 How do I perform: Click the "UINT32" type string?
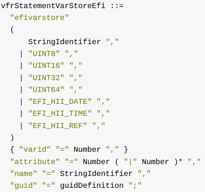pyautogui.click(x=46, y=78)
